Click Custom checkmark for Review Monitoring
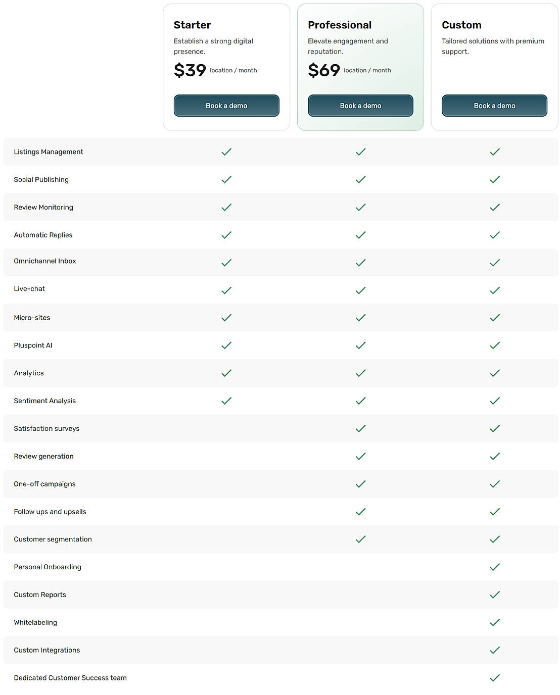Image resolution: width=560 pixels, height=695 pixels. point(495,207)
